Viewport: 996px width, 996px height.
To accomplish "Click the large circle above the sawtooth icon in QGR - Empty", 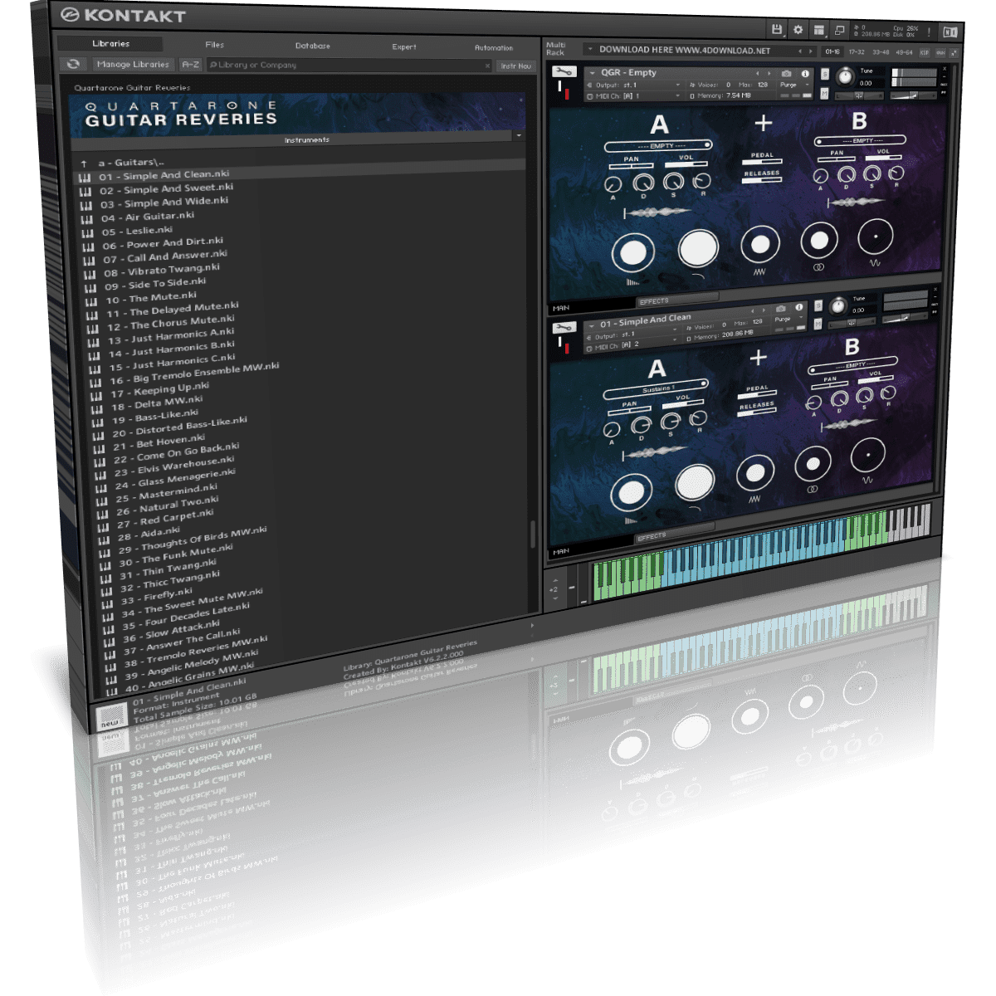I will tap(759, 245).
